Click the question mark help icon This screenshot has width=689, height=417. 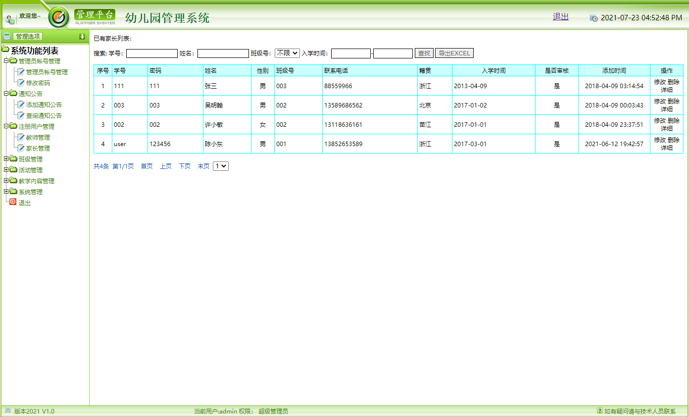[x=599, y=411]
